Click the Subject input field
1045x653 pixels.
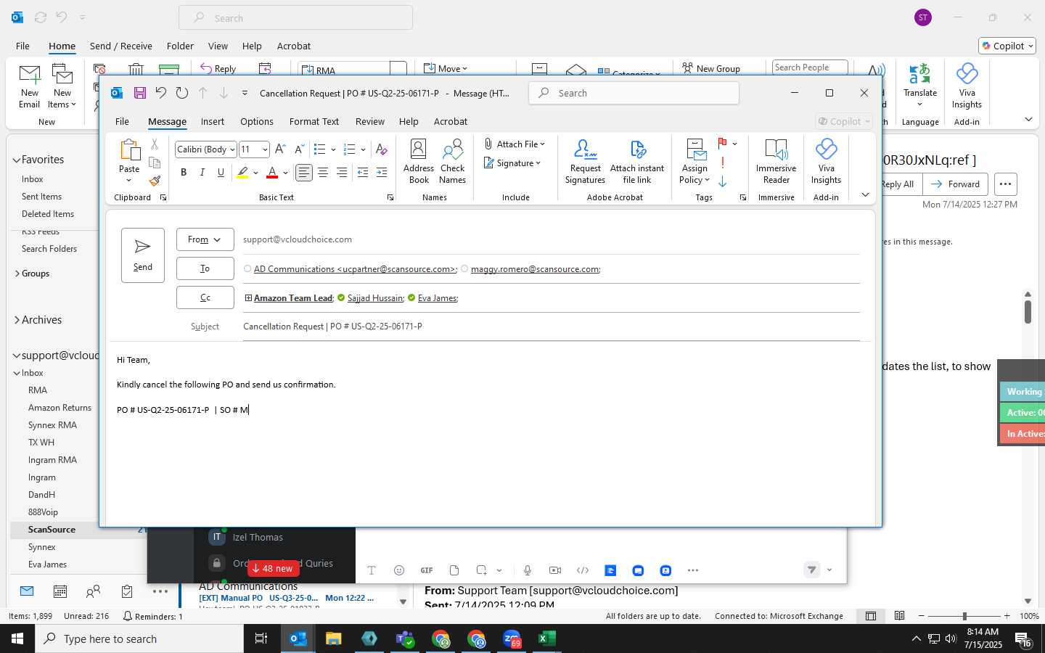[552, 326]
